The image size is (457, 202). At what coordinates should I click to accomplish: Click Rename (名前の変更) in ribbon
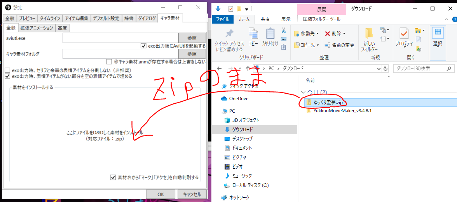click(x=340, y=45)
